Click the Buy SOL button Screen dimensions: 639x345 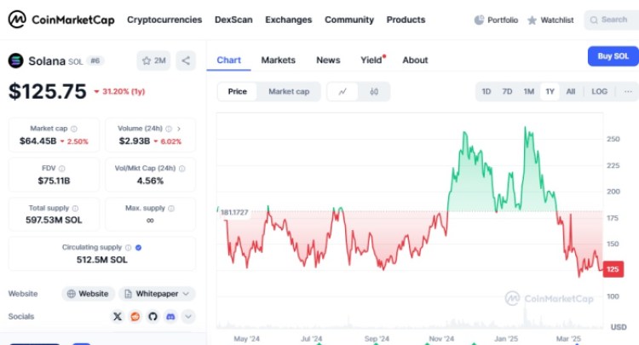613,56
